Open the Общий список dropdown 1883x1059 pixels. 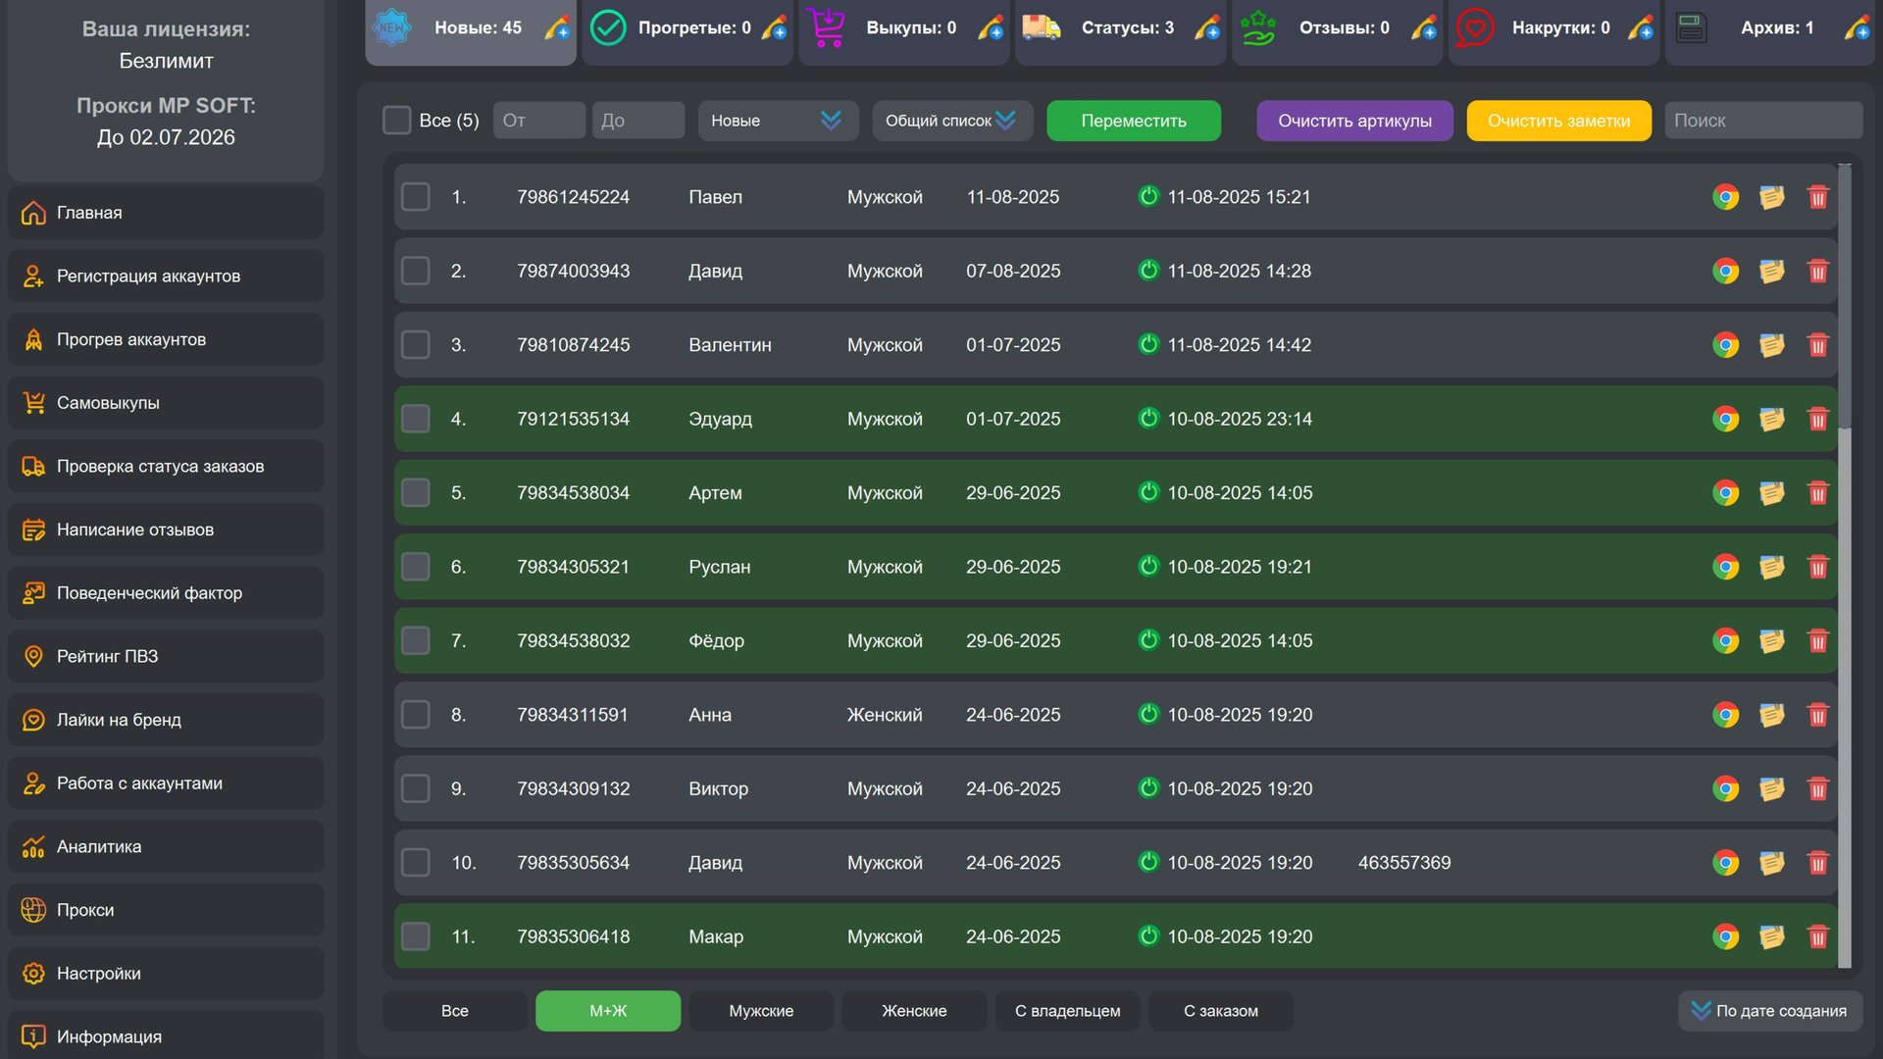(950, 121)
